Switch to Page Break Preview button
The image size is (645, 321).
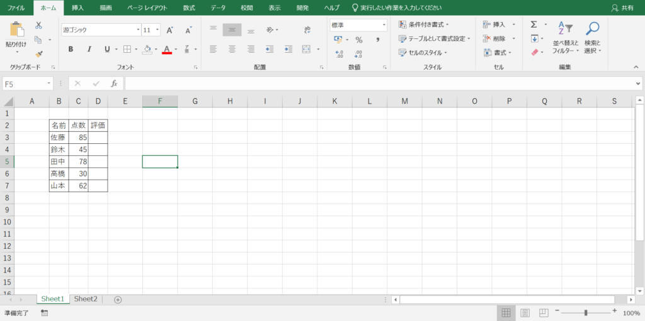544,313
